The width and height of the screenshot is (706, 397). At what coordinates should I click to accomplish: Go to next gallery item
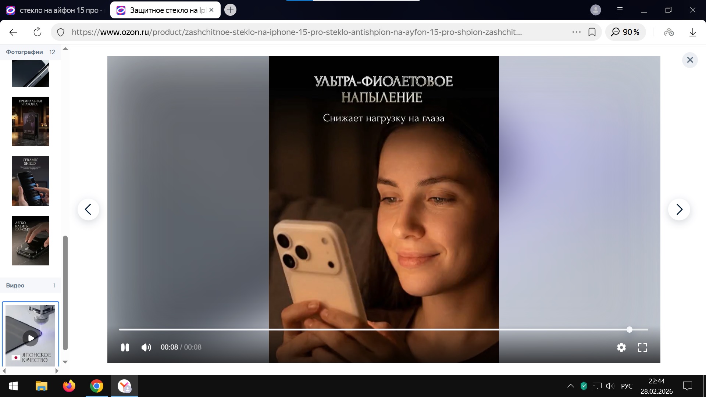(x=679, y=210)
